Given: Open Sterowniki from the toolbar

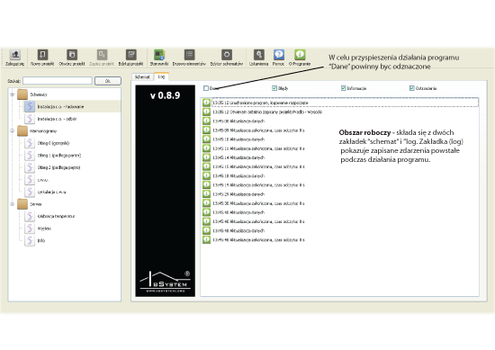Looking at the screenshot, I should click(159, 55).
